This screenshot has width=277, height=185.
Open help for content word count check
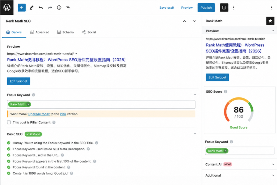tap(72, 173)
